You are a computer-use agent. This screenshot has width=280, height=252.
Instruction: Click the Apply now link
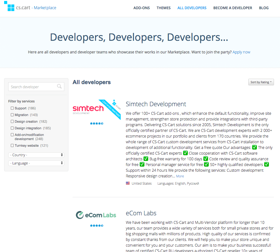coord(241,52)
